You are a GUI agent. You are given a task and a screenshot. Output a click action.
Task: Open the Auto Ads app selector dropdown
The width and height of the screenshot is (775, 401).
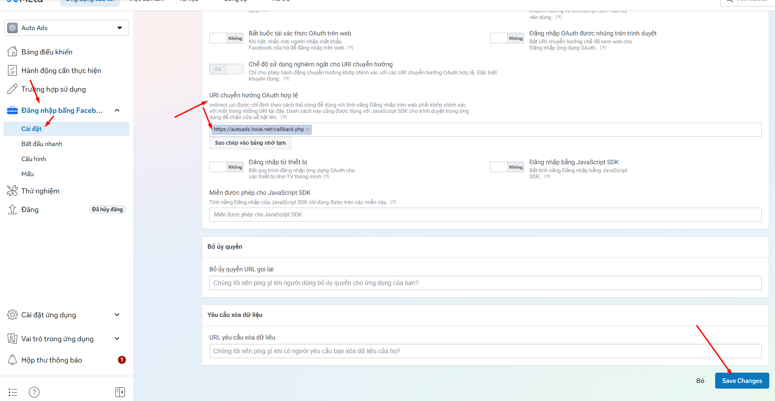[x=67, y=28]
